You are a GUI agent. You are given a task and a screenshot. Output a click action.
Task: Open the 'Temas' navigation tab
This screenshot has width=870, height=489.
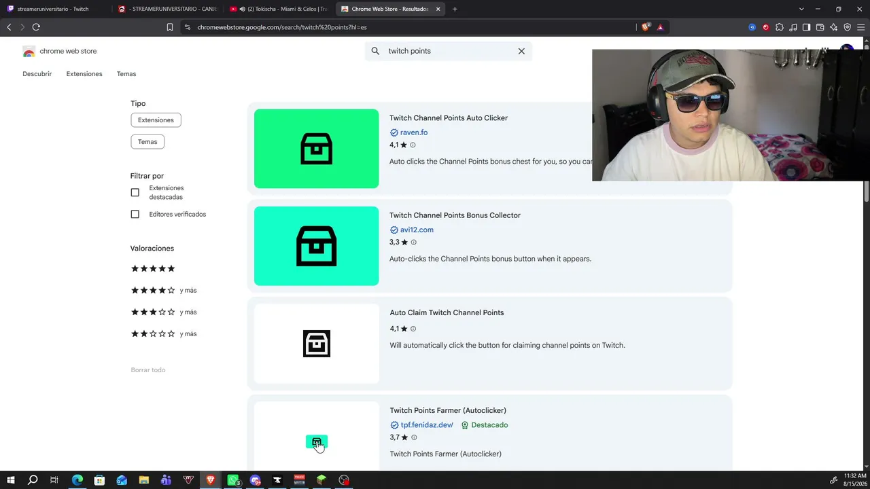[126, 74]
